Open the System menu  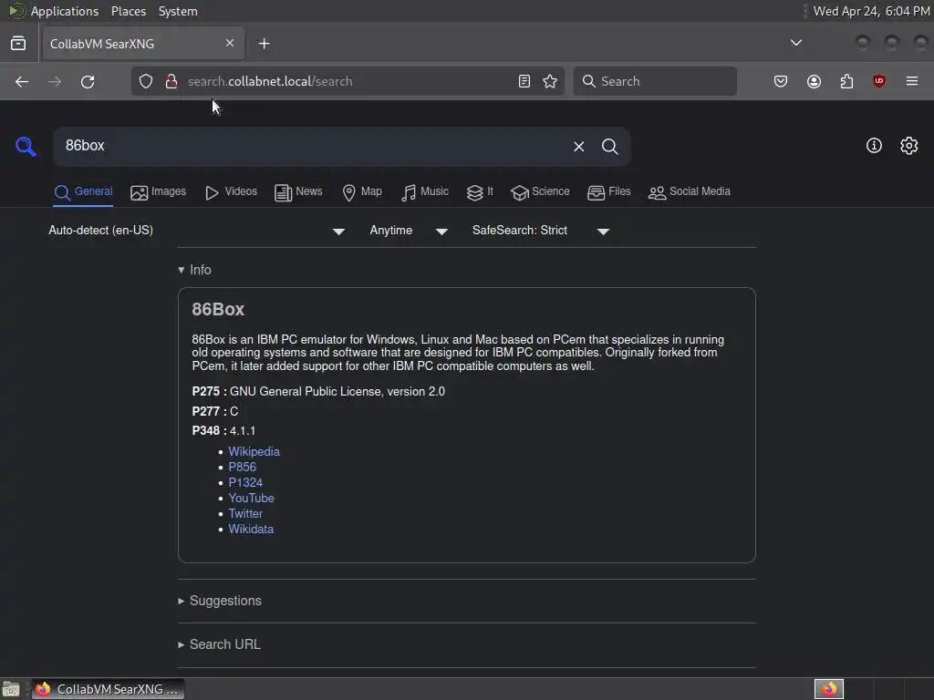click(178, 11)
